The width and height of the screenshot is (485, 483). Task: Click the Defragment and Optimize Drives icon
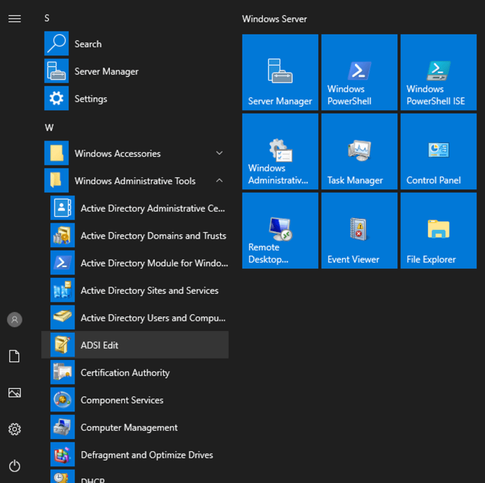(63, 454)
